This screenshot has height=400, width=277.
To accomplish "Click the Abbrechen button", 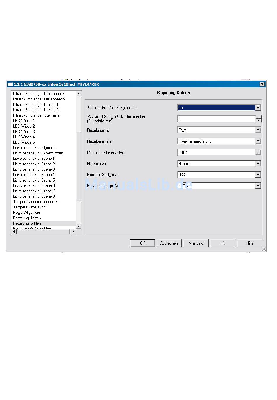I will point(169,243).
